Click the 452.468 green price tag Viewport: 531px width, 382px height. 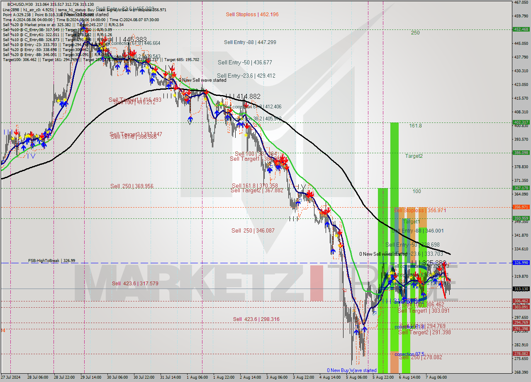521,29
